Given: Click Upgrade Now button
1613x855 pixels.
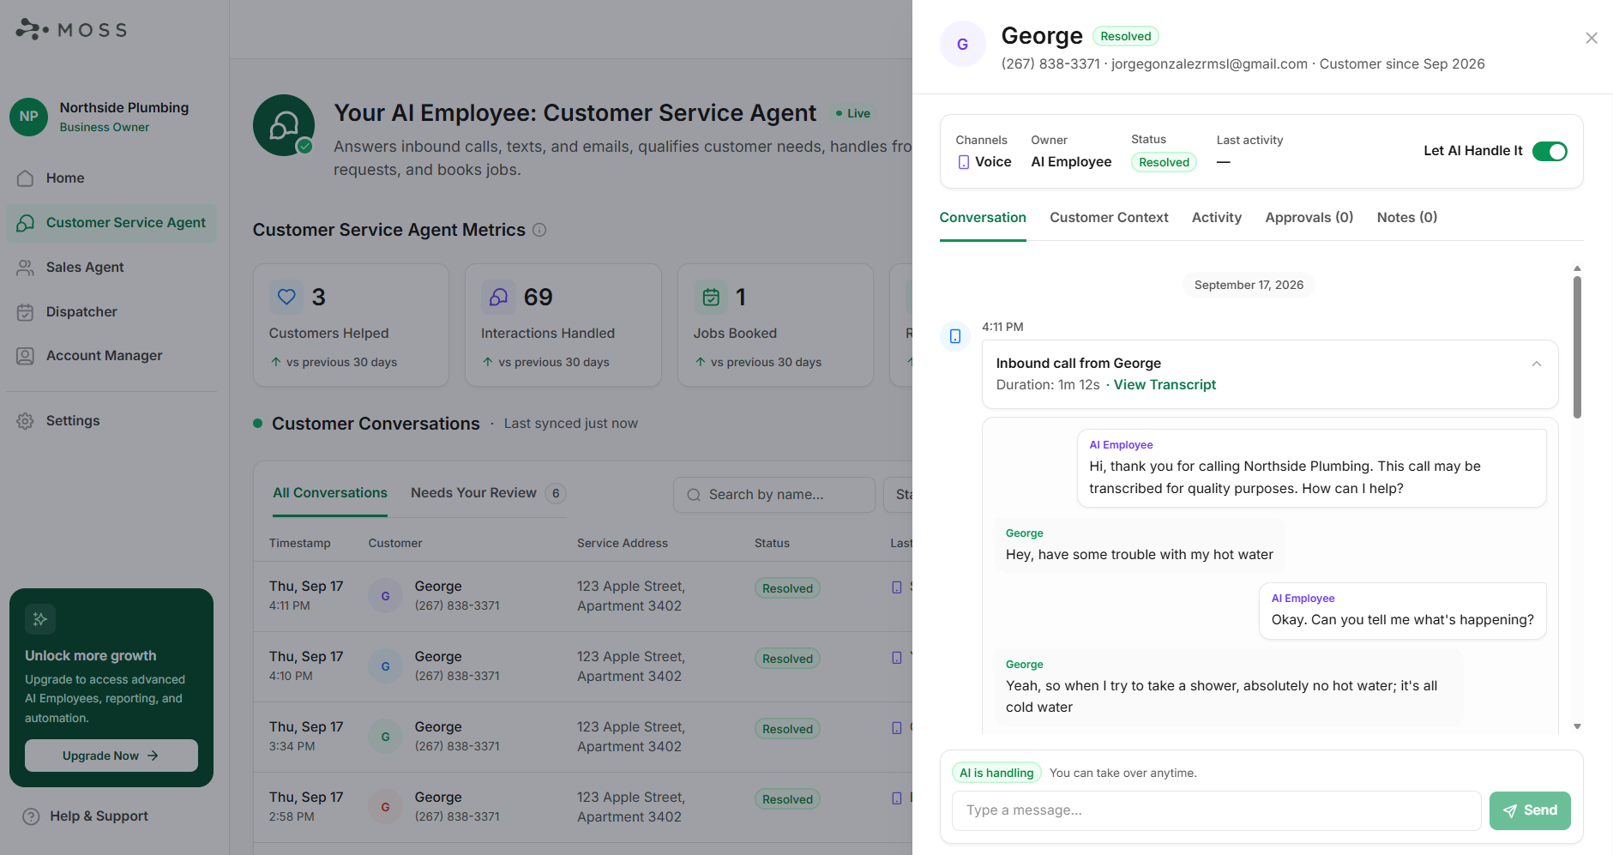Looking at the screenshot, I should [111, 756].
